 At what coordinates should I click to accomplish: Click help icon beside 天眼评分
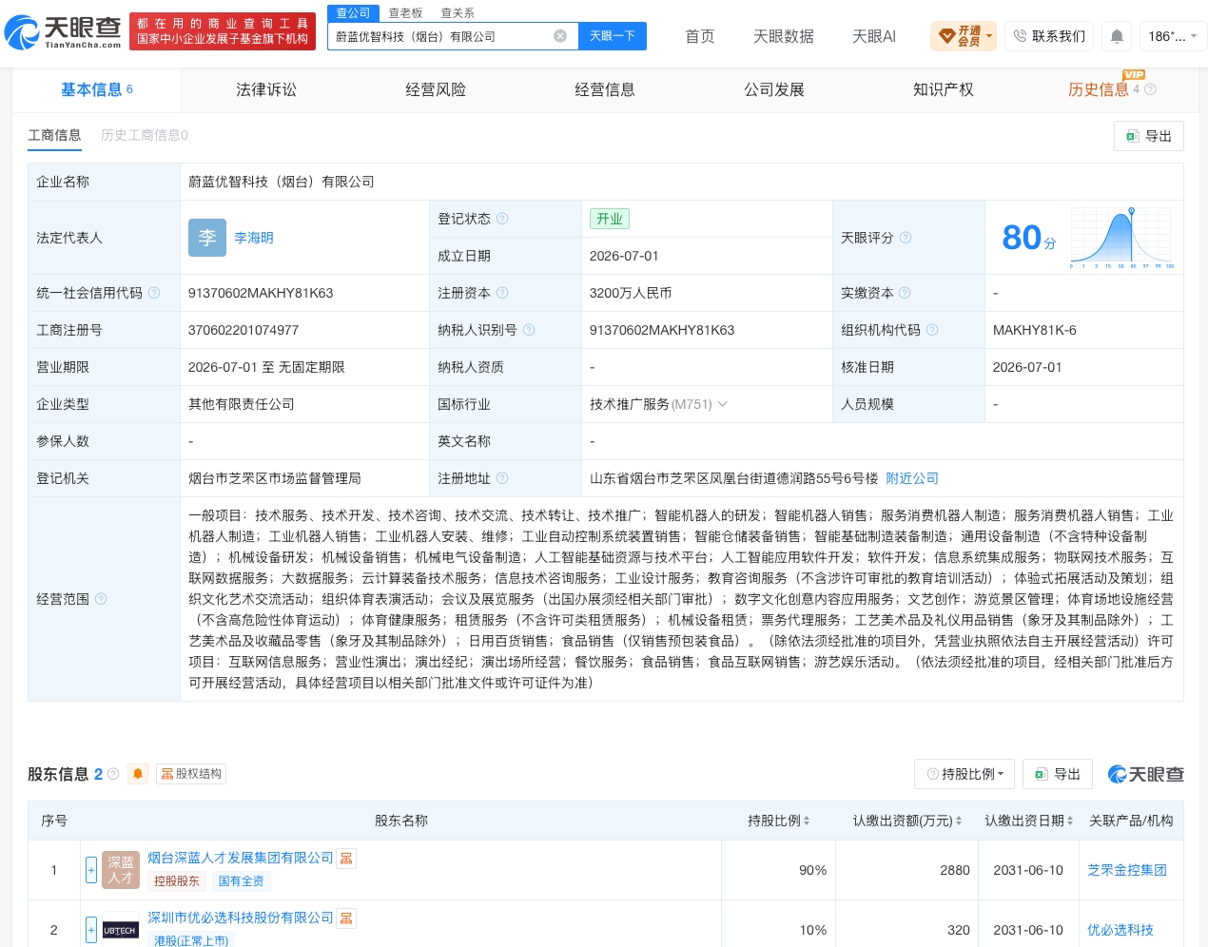[x=906, y=238]
